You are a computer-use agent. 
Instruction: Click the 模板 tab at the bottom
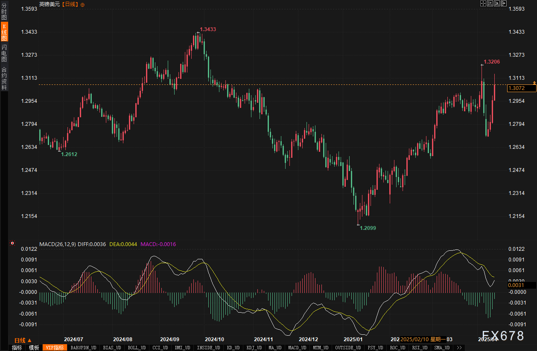click(34, 348)
